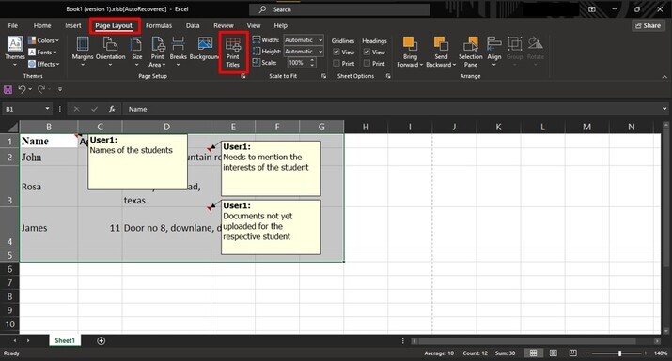Screen dimensions: 672x361
Task: Add a sheet Background image
Action: pos(205,49)
